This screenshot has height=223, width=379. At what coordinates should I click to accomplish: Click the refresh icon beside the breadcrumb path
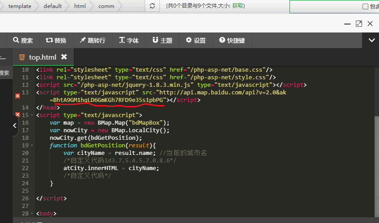[x=152, y=6]
